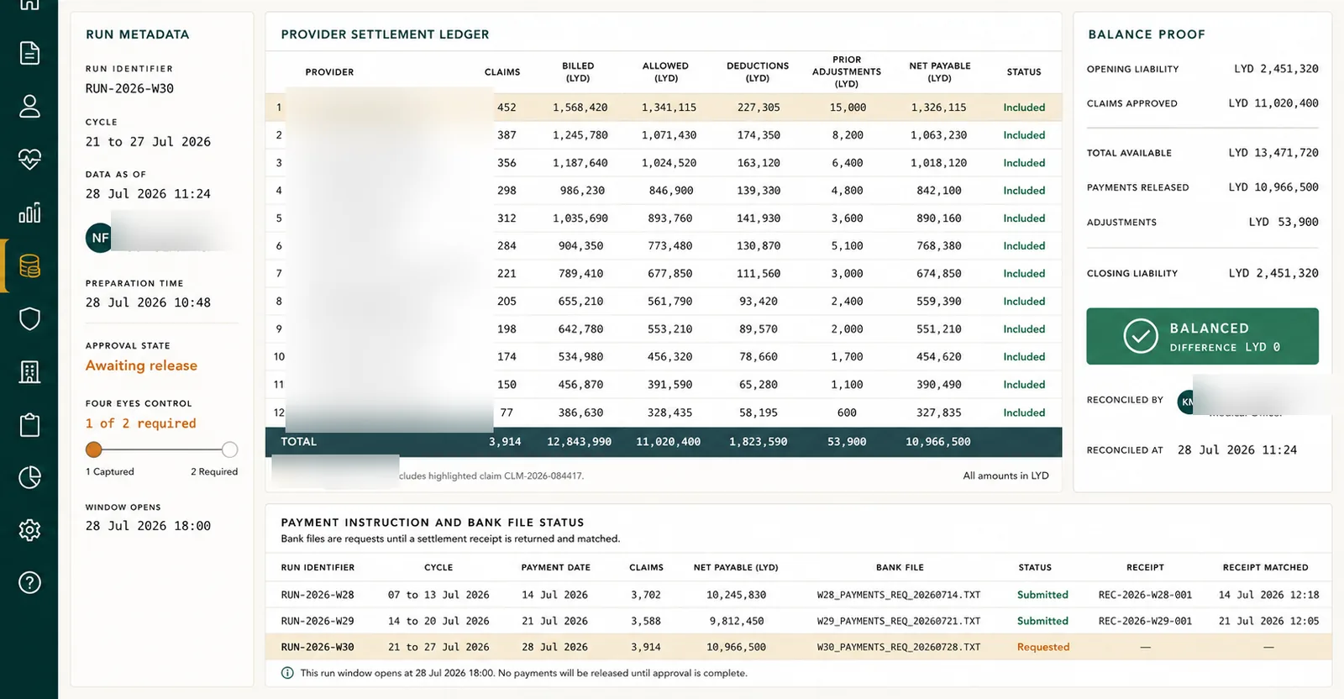Click Included status in ledger row 10
1344x699 pixels.
point(1024,357)
